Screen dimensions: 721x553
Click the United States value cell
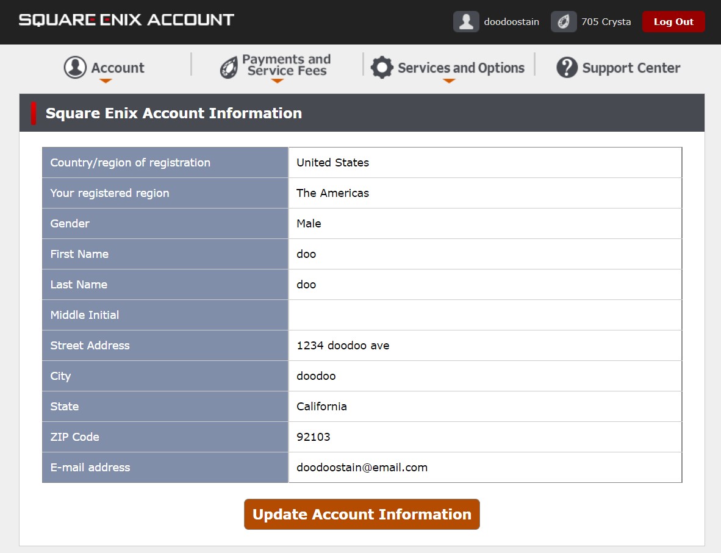pyautogui.click(x=485, y=162)
